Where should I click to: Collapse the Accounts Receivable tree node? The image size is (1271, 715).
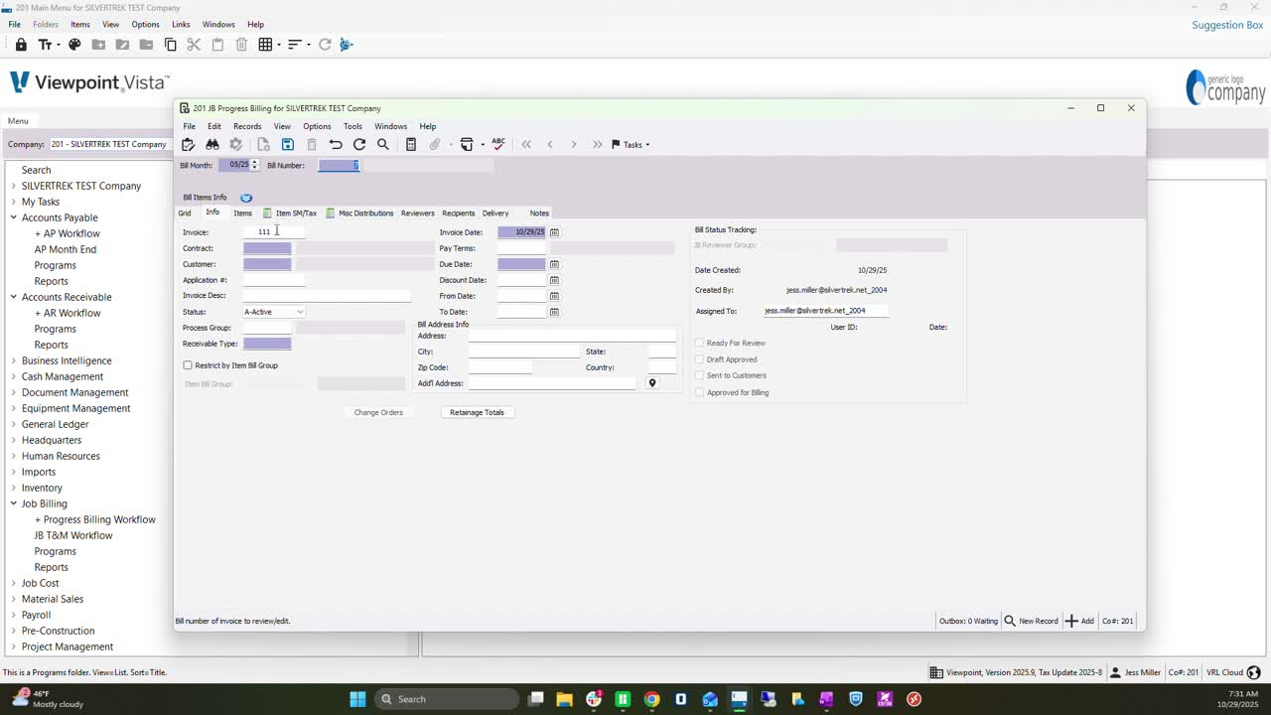pos(14,297)
